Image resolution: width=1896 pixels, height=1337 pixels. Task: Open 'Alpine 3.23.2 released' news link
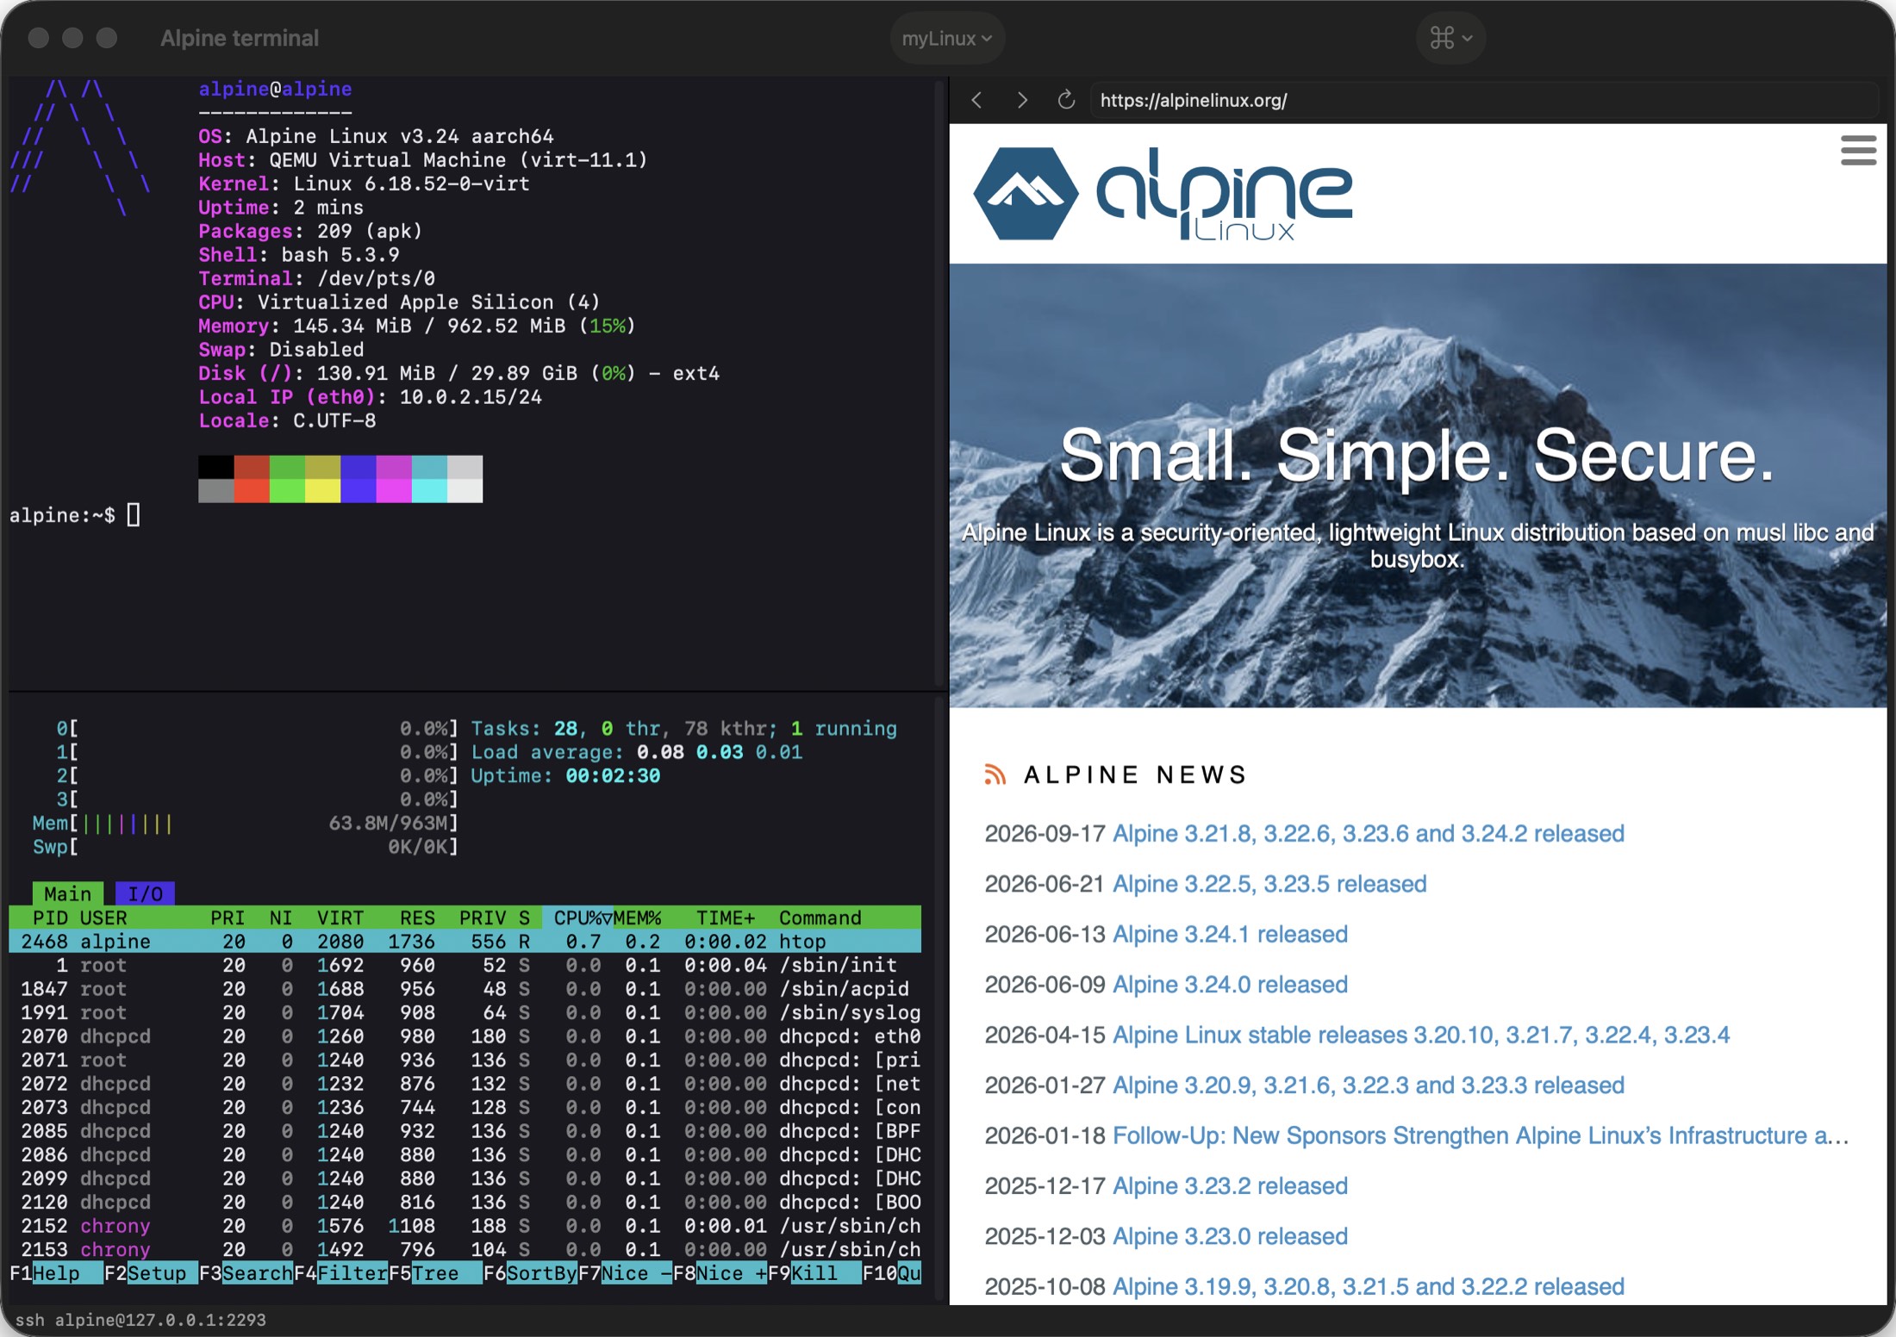coord(1230,1186)
